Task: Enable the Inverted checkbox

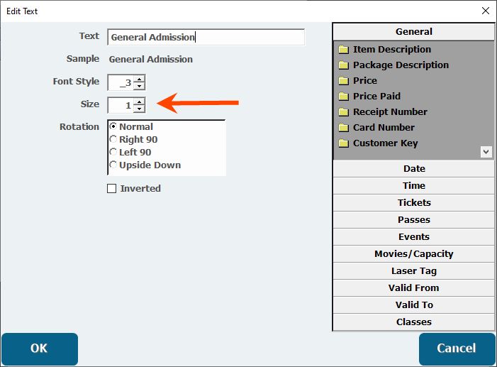Action: click(x=111, y=189)
